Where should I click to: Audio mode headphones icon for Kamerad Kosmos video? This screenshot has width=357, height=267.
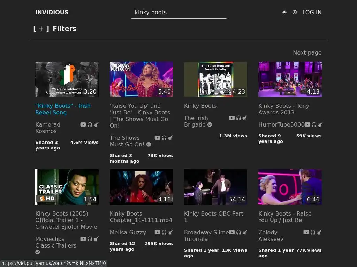click(x=90, y=124)
